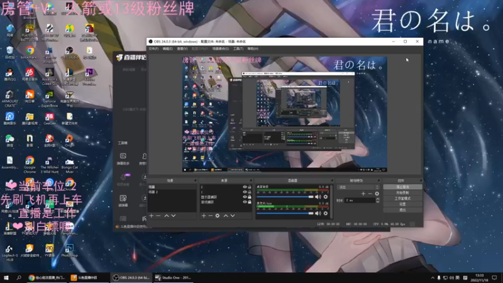The width and height of the screenshot is (503, 283).
Task: Enable 工作室模式 in controls
Action: 402,198
